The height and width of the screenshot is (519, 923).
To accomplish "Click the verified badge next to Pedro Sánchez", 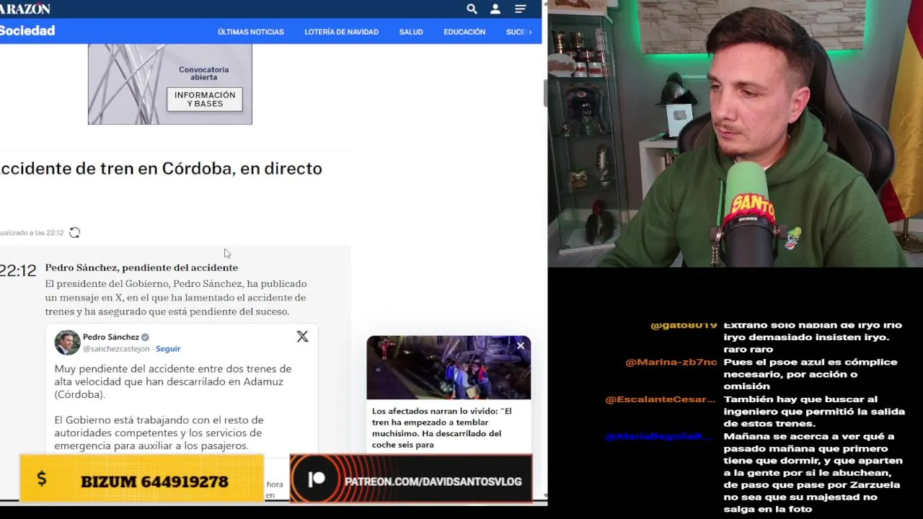I will [x=145, y=337].
